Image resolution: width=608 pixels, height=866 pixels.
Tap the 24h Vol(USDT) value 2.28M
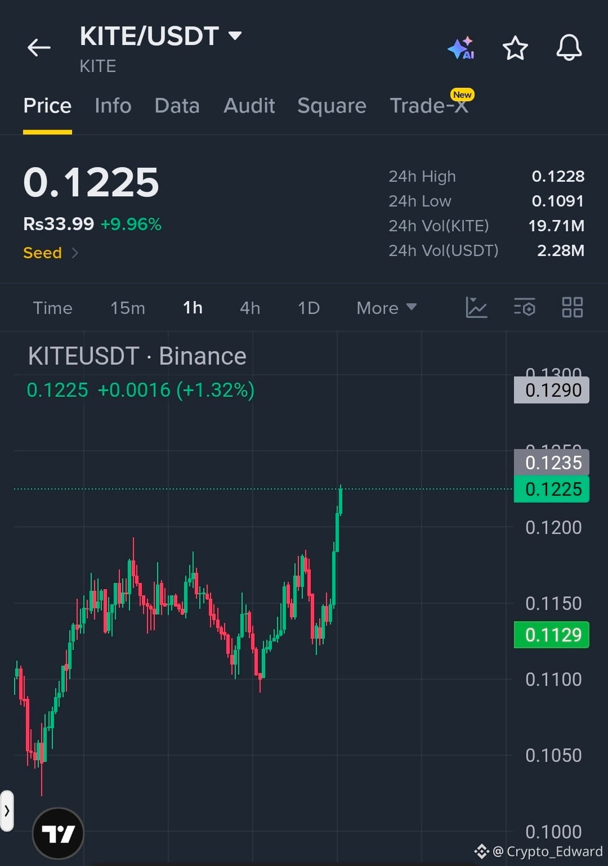[561, 250]
